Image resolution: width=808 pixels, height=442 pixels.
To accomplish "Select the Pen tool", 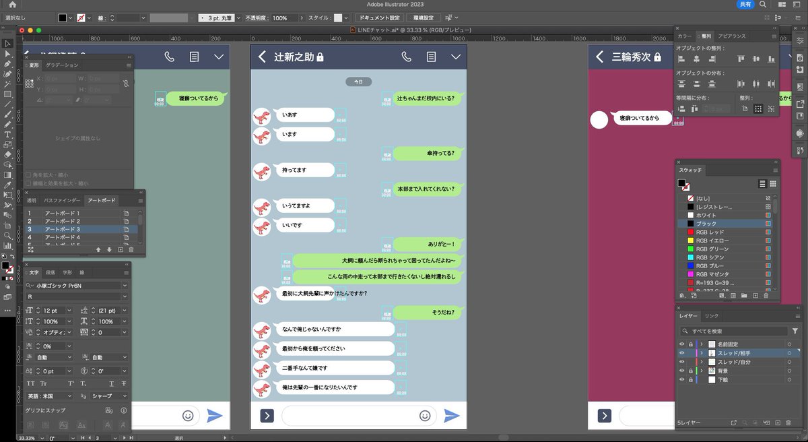I will (x=7, y=64).
